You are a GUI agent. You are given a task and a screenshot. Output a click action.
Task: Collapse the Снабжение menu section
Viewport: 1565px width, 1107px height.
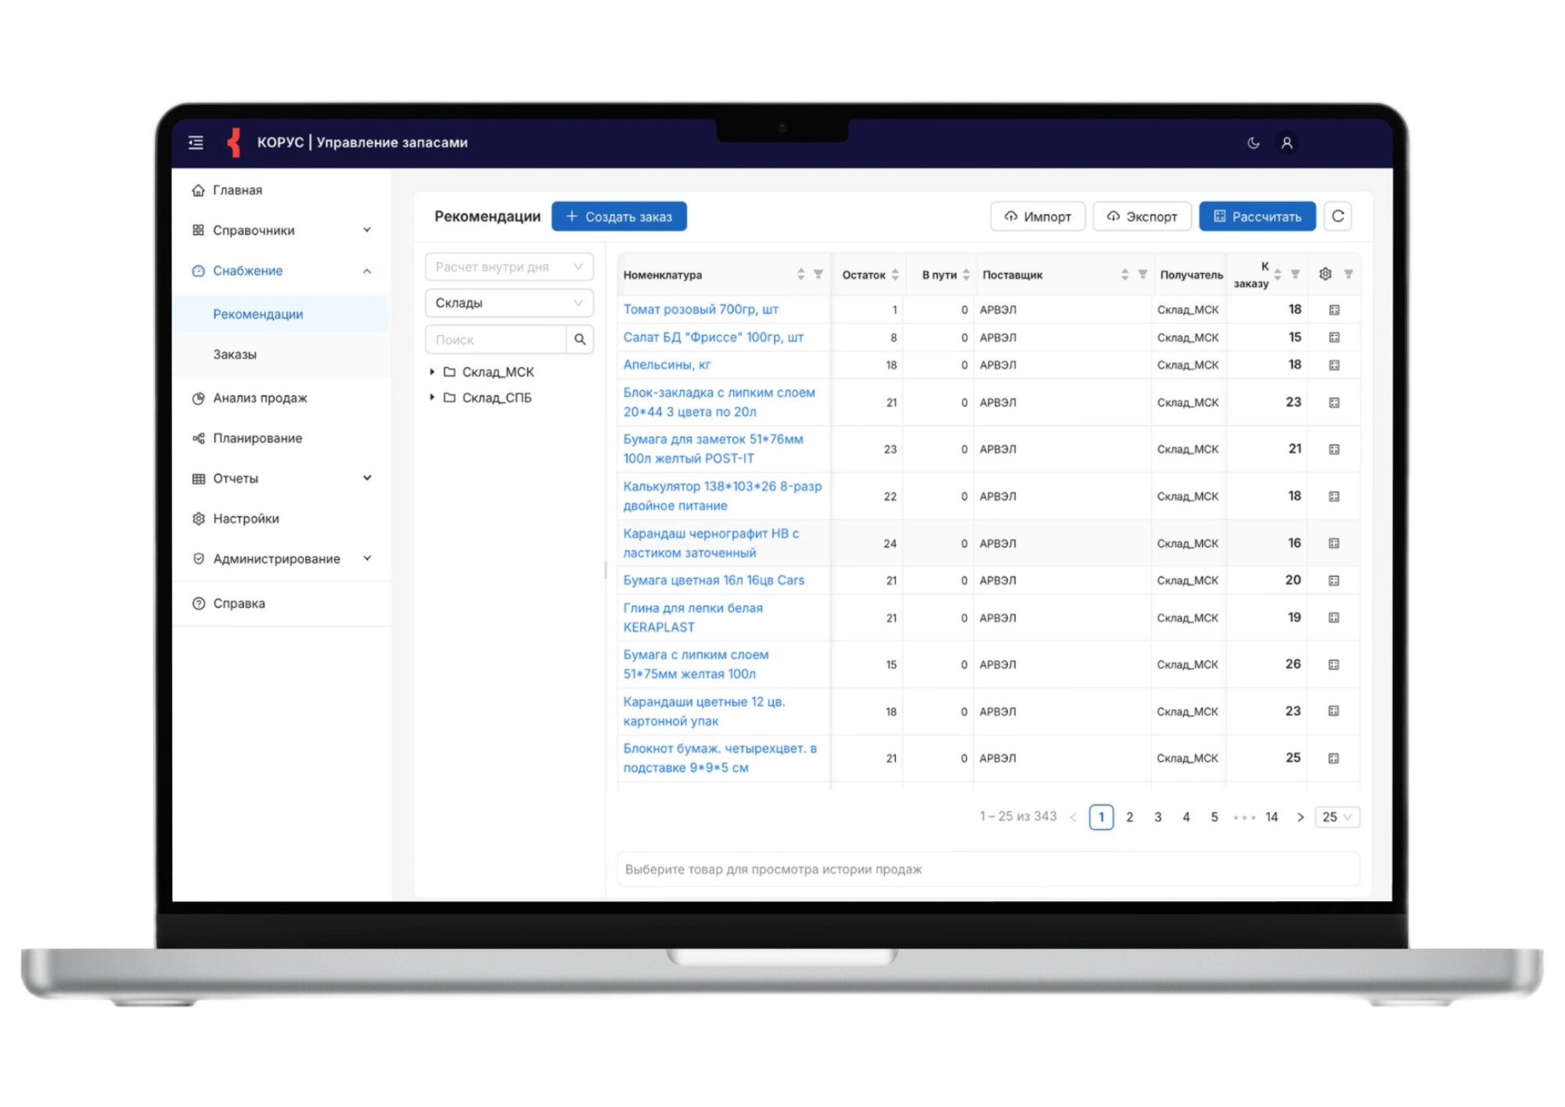tap(282, 271)
